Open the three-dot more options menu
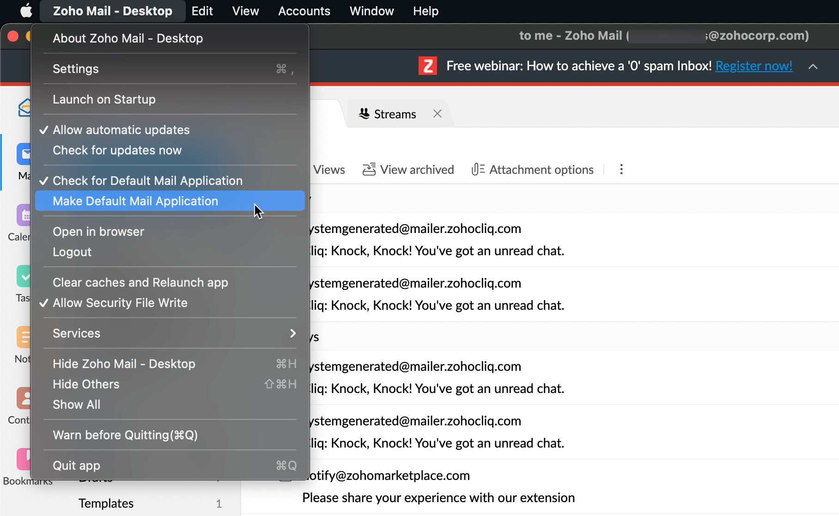Viewport: 839px width, 516px height. point(621,169)
